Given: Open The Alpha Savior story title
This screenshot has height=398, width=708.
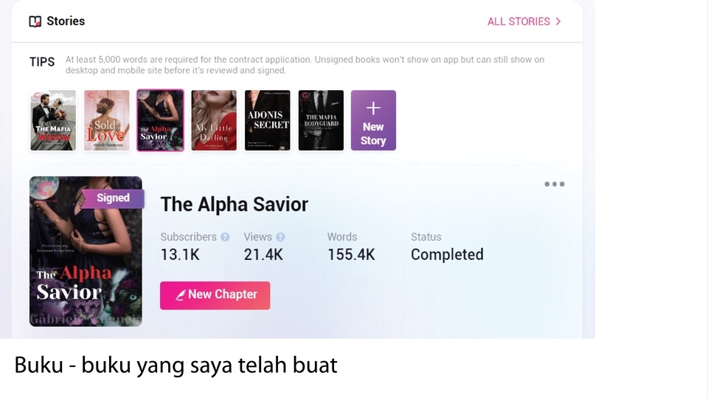Looking at the screenshot, I should pyautogui.click(x=235, y=205).
